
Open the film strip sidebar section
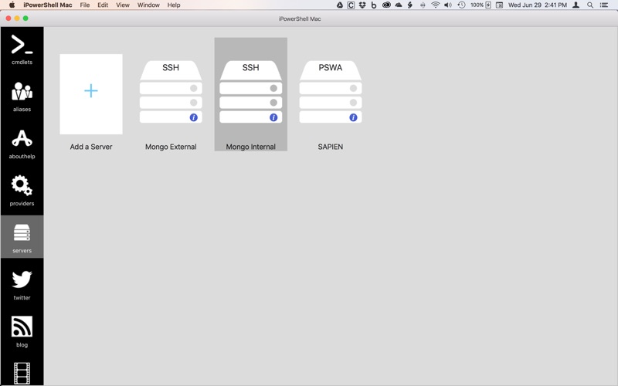click(x=22, y=373)
